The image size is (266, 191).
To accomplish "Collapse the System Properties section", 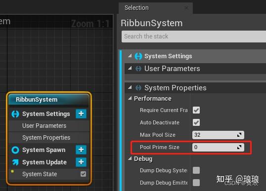I will click(130, 87).
